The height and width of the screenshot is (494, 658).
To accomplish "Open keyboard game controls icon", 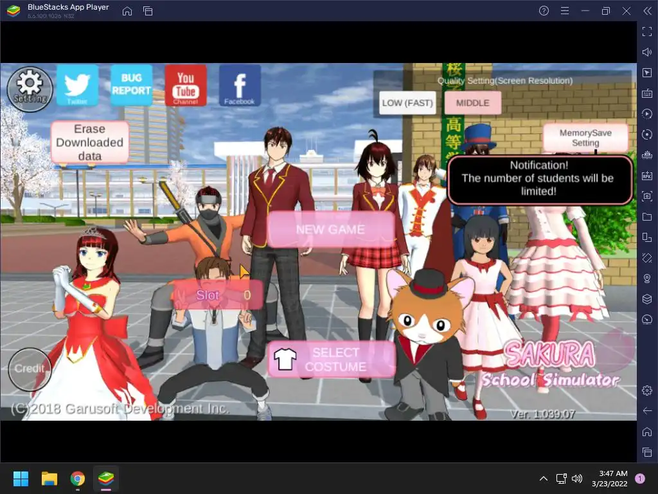I will point(647,93).
